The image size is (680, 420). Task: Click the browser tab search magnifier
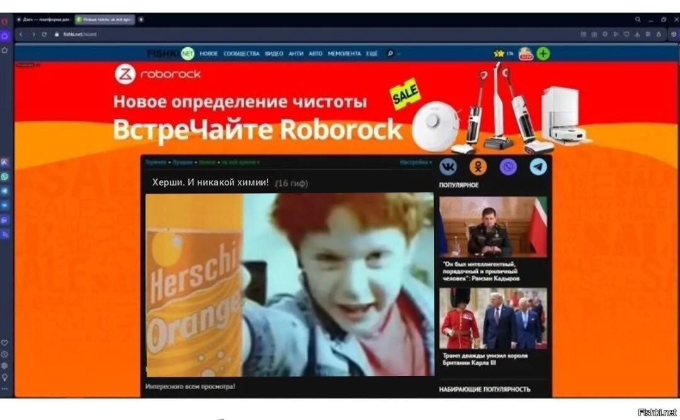[638, 19]
